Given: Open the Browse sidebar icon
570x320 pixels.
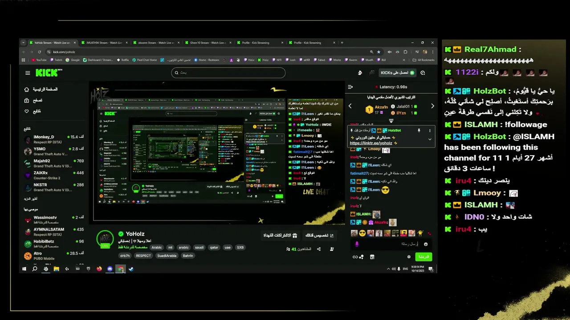Looking at the screenshot, I should (x=27, y=100).
